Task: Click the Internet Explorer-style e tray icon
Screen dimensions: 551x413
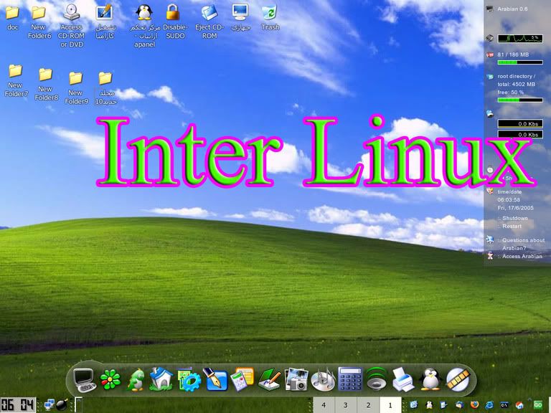Action: [489, 405]
